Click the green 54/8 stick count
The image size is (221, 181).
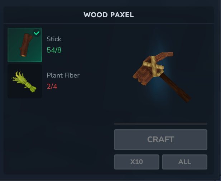(x=54, y=50)
